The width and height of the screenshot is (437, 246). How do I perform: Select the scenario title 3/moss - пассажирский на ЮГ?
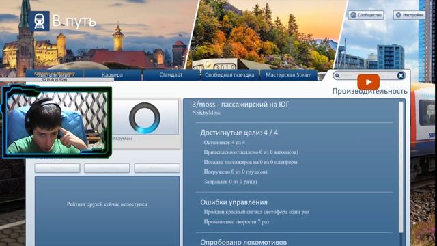coord(240,105)
